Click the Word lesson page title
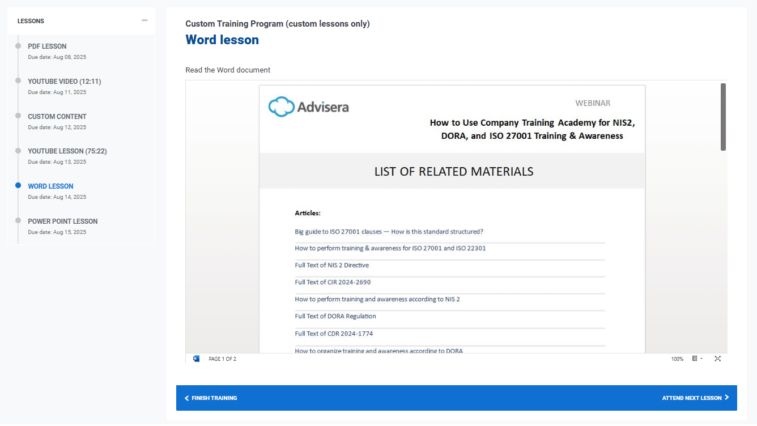This screenshot has width=757, height=426. (222, 40)
